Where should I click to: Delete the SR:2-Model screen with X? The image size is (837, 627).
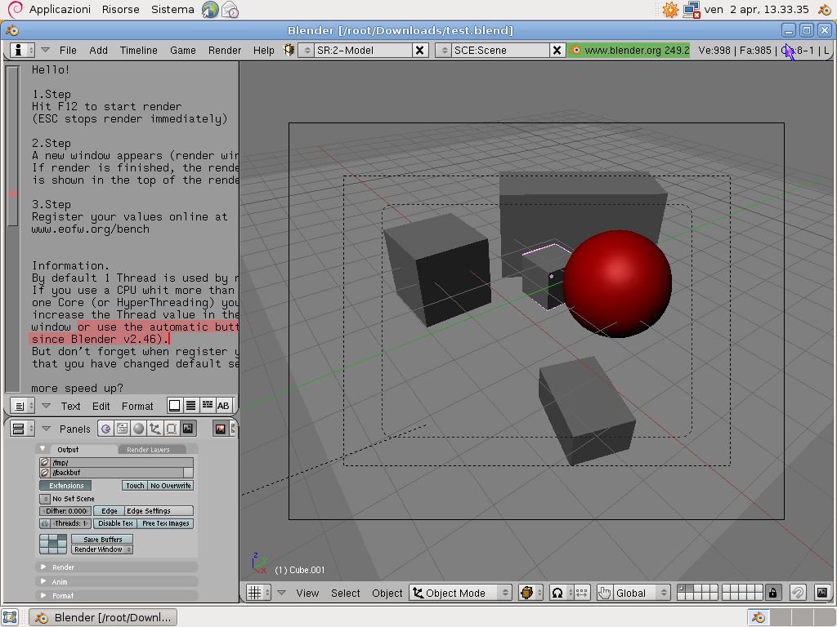pyautogui.click(x=420, y=50)
